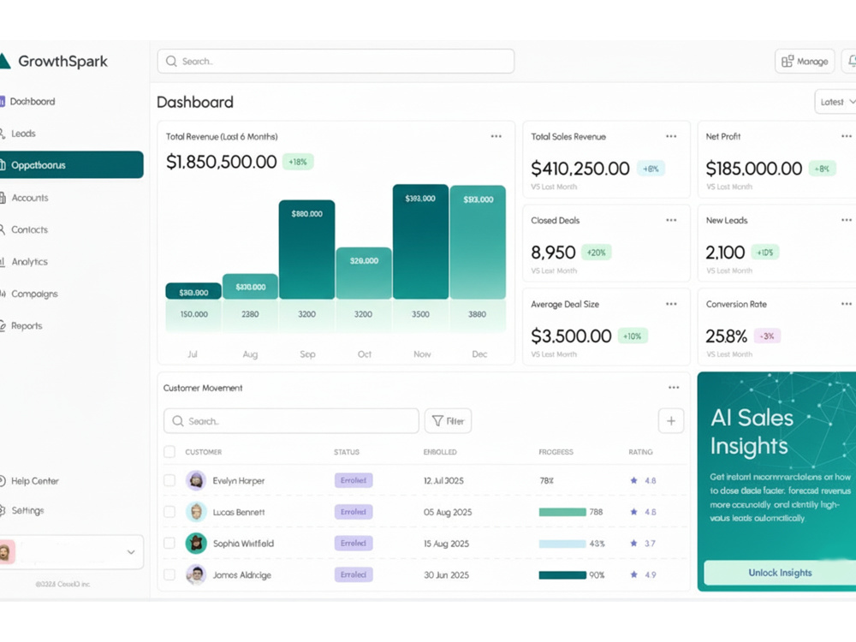Click the GrowthSpark triangle logo

4,61
